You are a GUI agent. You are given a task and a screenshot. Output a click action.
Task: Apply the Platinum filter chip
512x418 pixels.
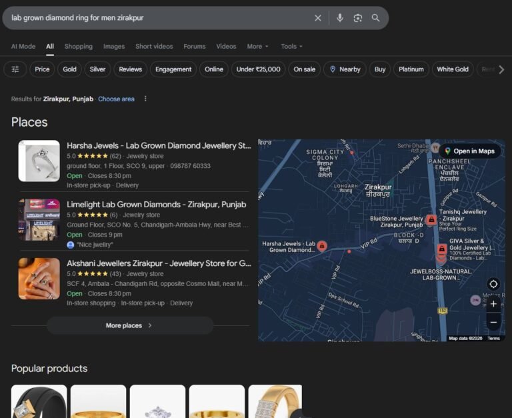pos(411,69)
